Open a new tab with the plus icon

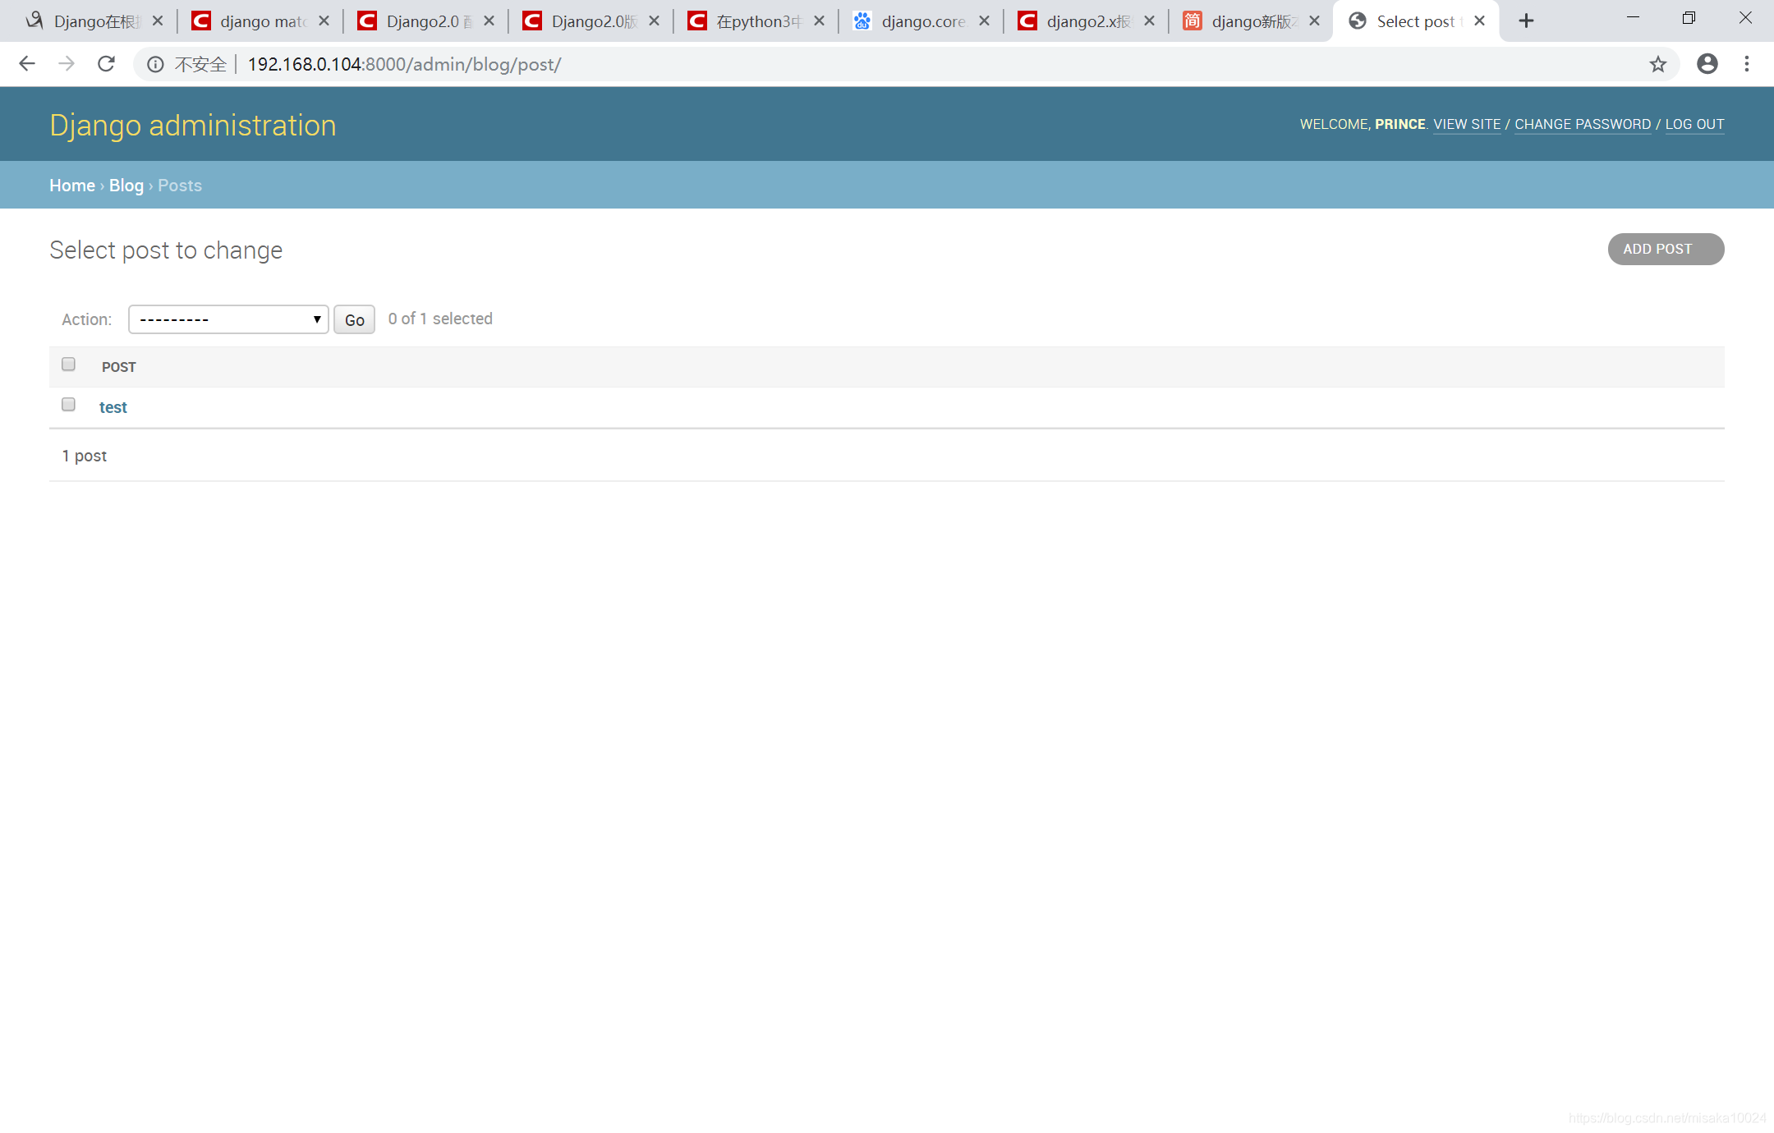coord(1526,21)
